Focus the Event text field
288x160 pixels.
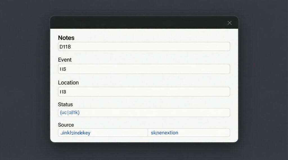click(x=144, y=69)
